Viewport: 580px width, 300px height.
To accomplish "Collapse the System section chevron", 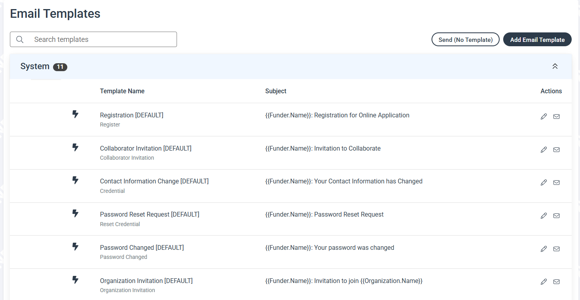I will (555, 66).
